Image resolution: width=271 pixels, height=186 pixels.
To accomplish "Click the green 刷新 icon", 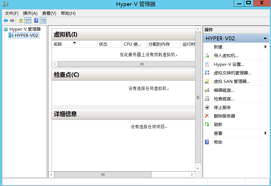I will point(207,125).
